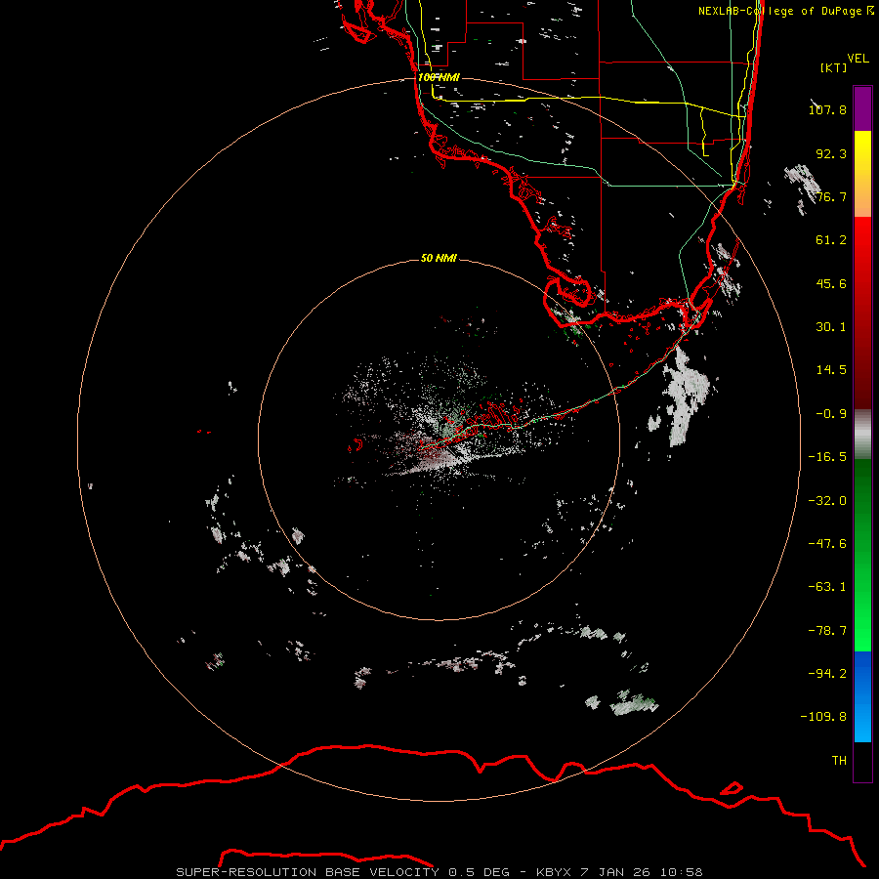
Task: Click the Super-Resolution Base Velocity caption text
Action: coord(439,872)
